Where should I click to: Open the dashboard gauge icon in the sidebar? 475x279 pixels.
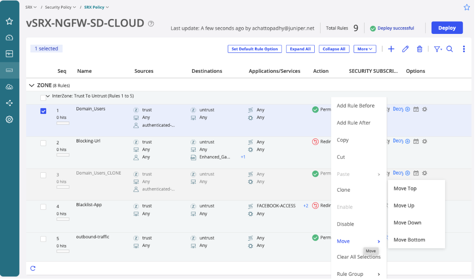[x=9, y=38]
